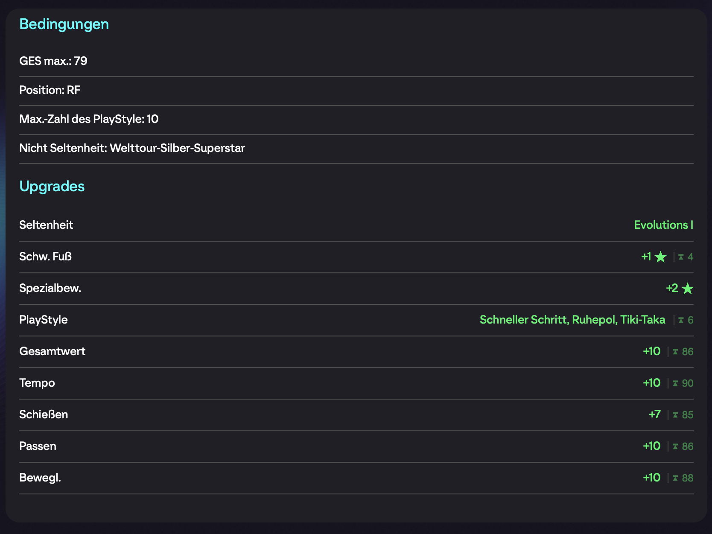Select the Bedingungen section heading

64,24
